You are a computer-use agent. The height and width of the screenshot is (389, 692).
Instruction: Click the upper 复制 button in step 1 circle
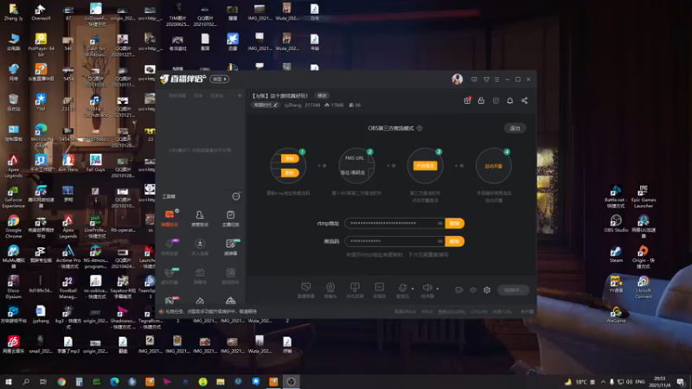pyautogui.click(x=290, y=159)
